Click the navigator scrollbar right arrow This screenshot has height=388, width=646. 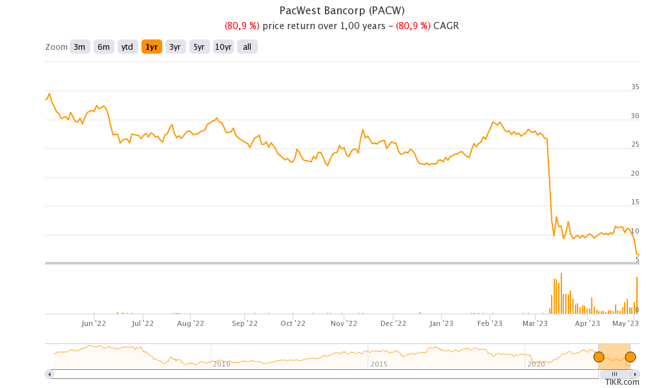[x=635, y=374]
